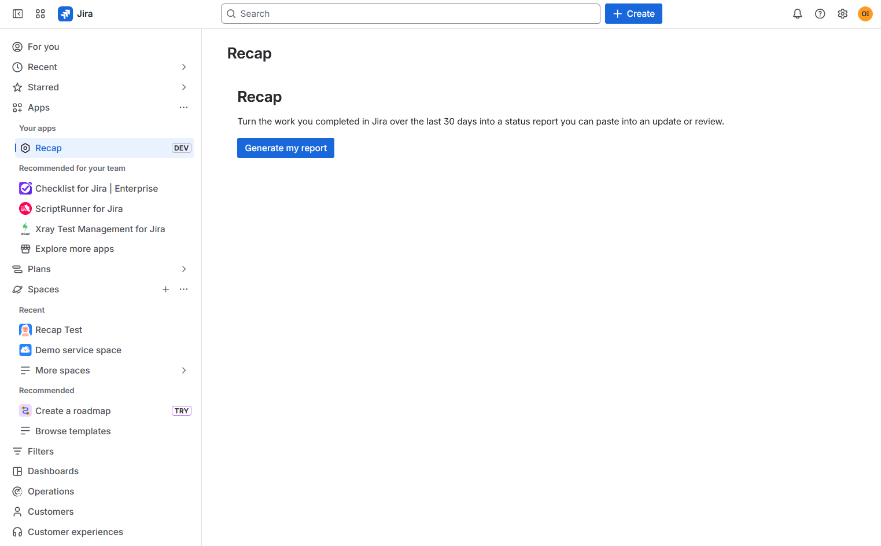Expand the Starred chevron
This screenshot has height=546, width=881.
184,87
